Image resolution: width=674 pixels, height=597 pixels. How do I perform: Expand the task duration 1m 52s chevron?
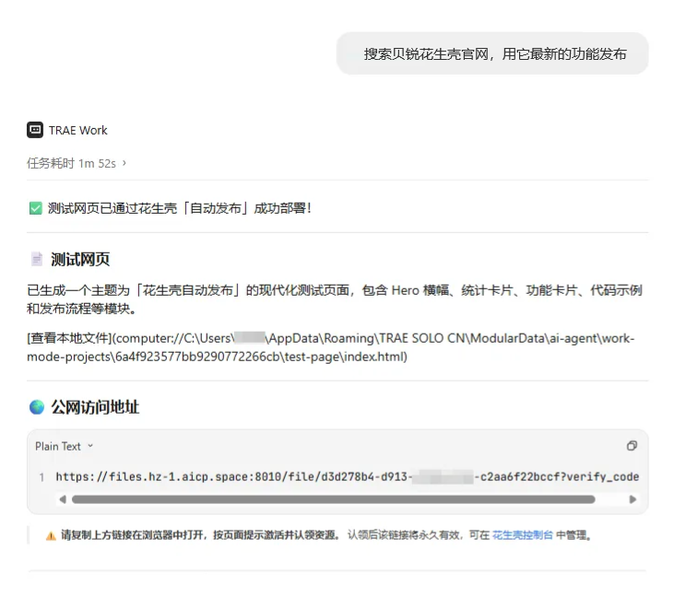click(124, 163)
